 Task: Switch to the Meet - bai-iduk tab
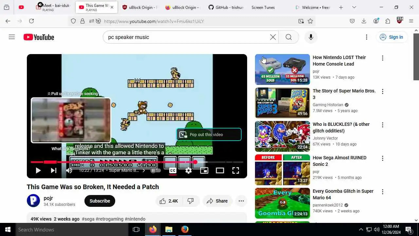pos(53,7)
